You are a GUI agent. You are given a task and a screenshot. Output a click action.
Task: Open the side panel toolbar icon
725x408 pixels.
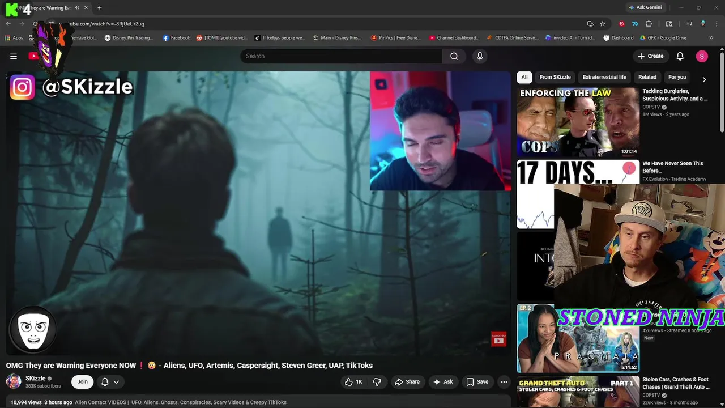tap(669, 24)
